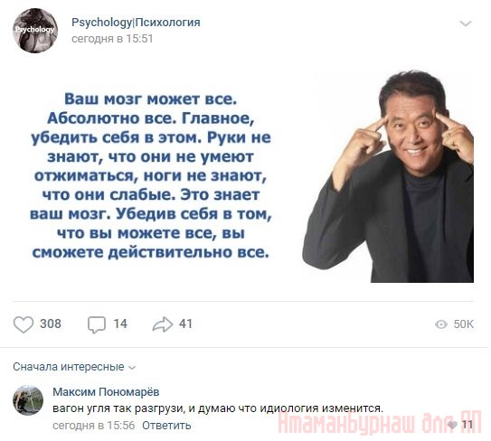View the like count 308
The width and height of the screenshot is (491, 441).
(51, 324)
